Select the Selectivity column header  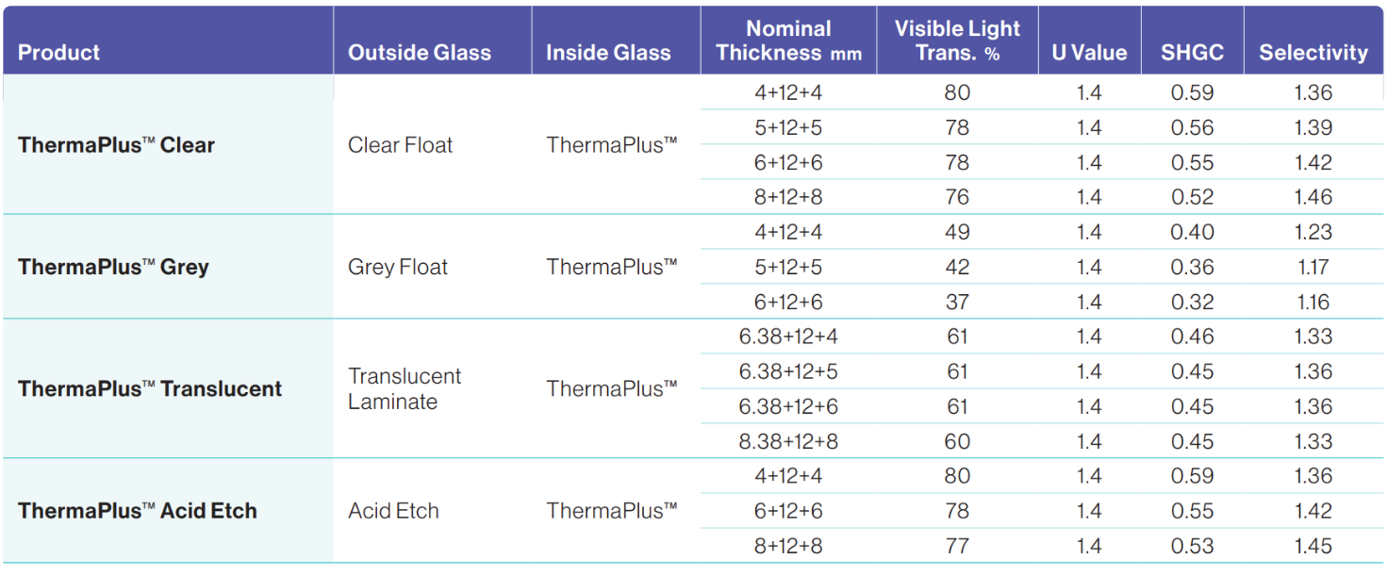coord(1313,53)
